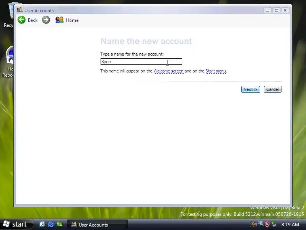Viewport: 306px width, 230px height.
Task: Select User Accounts taskbar button
Action: click(98, 225)
